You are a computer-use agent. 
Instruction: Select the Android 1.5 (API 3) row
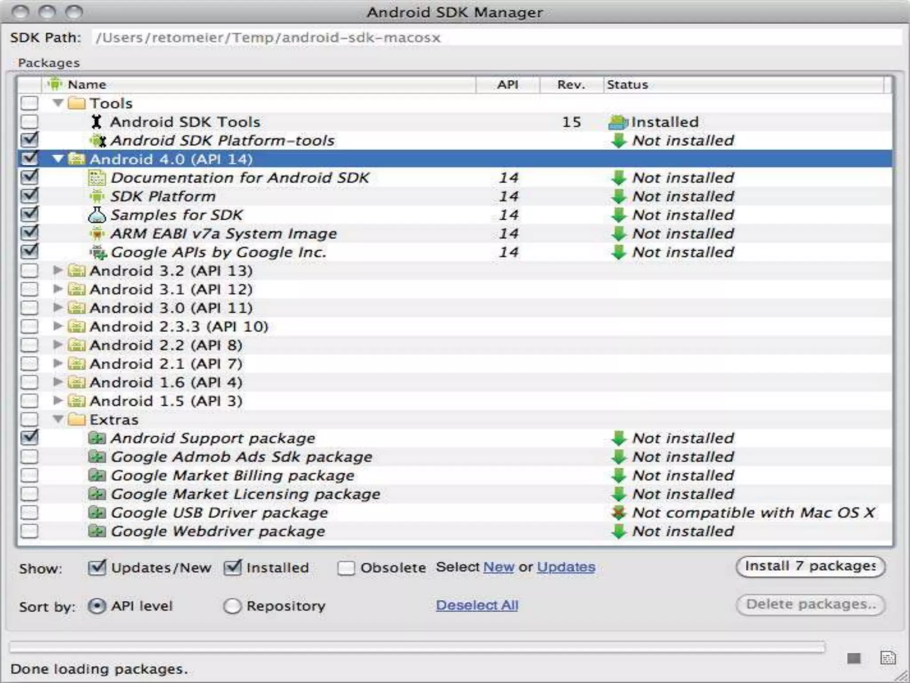454,401
